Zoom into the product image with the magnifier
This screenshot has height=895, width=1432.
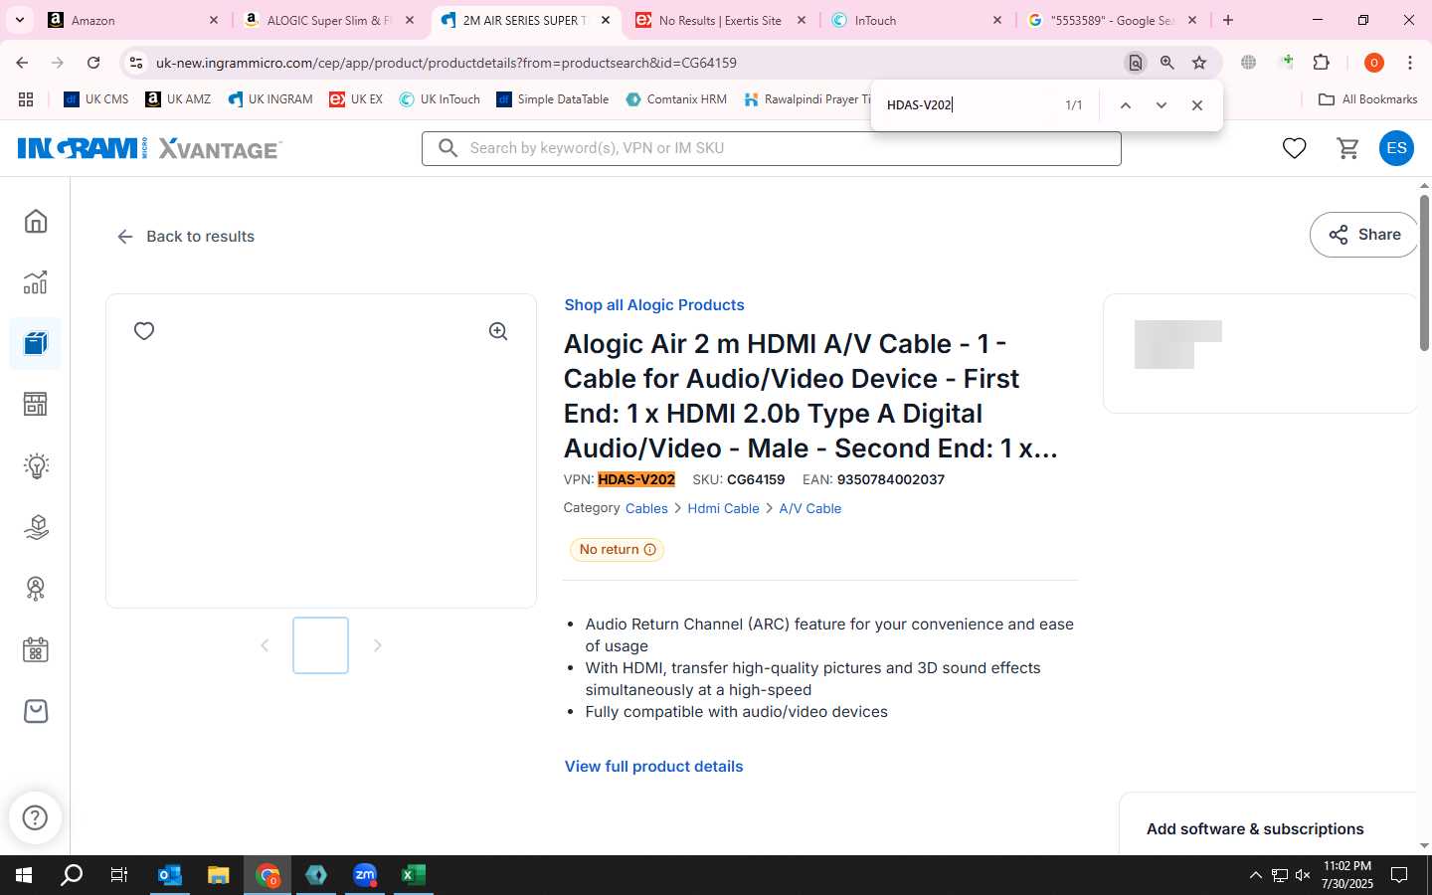pos(498,331)
